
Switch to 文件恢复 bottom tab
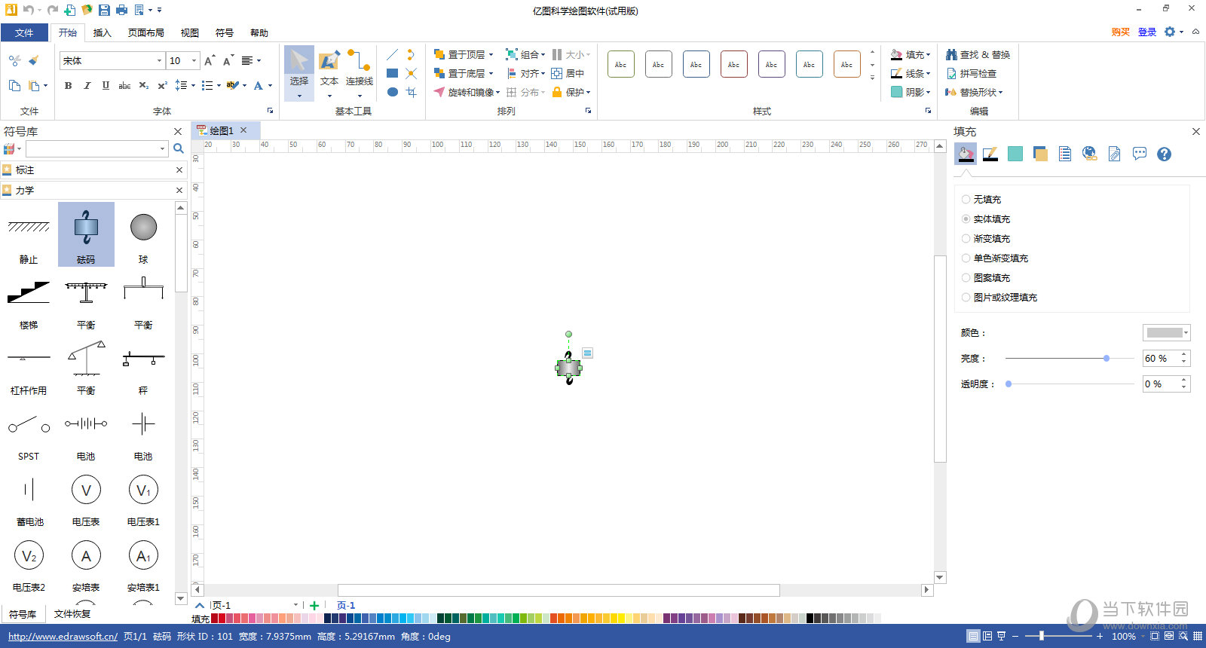[72, 614]
